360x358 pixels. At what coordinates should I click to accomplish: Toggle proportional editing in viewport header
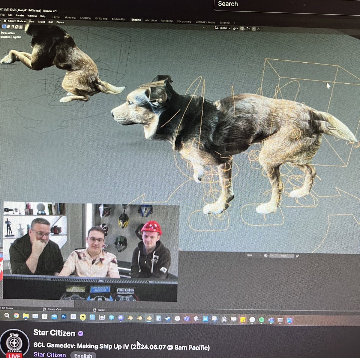pyautogui.click(x=254, y=29)
